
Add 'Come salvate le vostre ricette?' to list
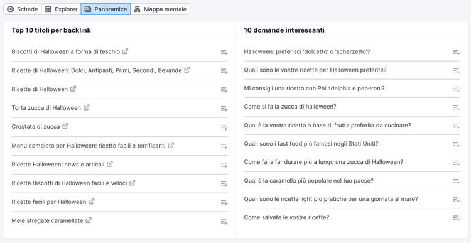pos(457,218)
